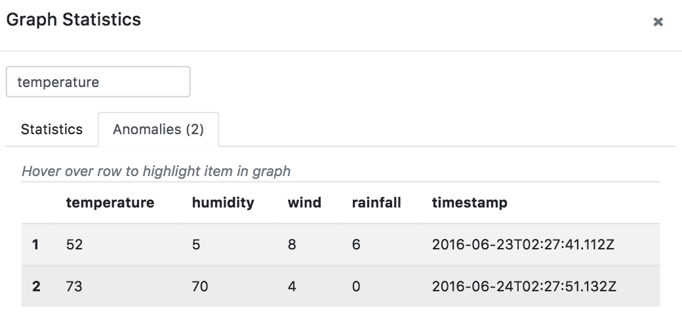Click temperature value 73 in second row
The height and width of the screenshot is (326, 682).
75,286
